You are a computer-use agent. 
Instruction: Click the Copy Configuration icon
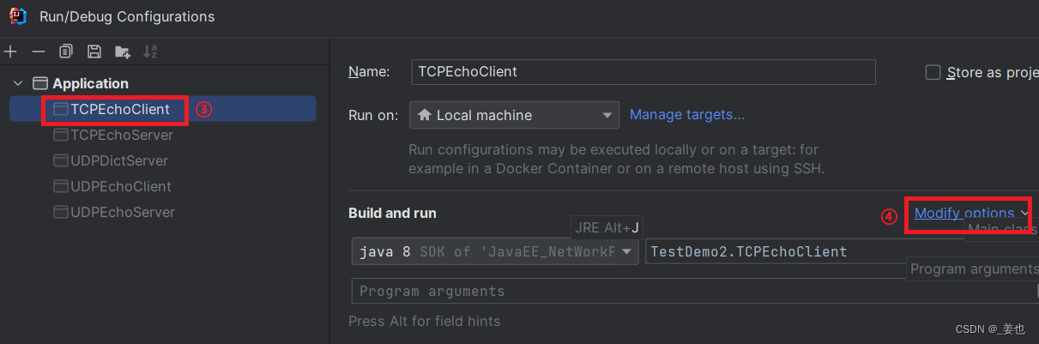click(x=66, y=51)
